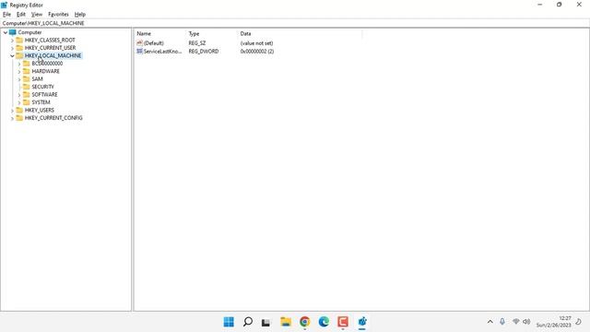Select the (Default) value entry

coord(154,43)
